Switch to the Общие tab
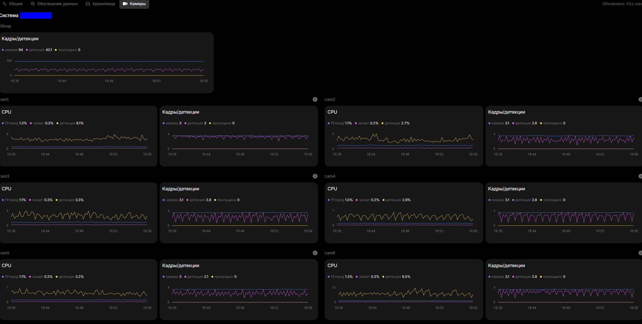642x324 pixels. point(13,4)
